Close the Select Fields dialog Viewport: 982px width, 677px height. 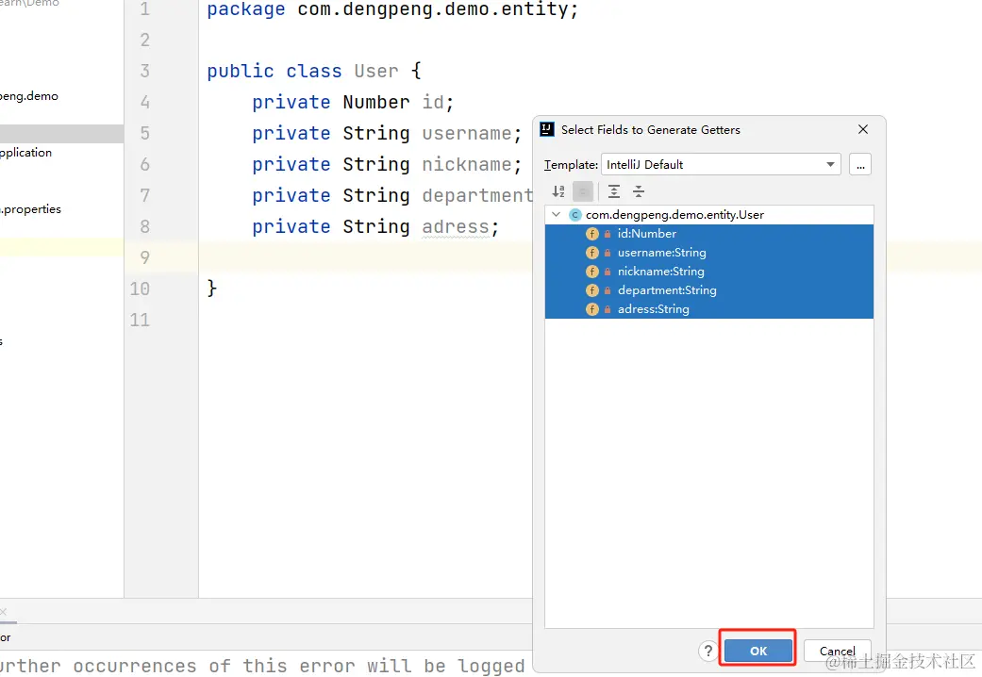863,129
